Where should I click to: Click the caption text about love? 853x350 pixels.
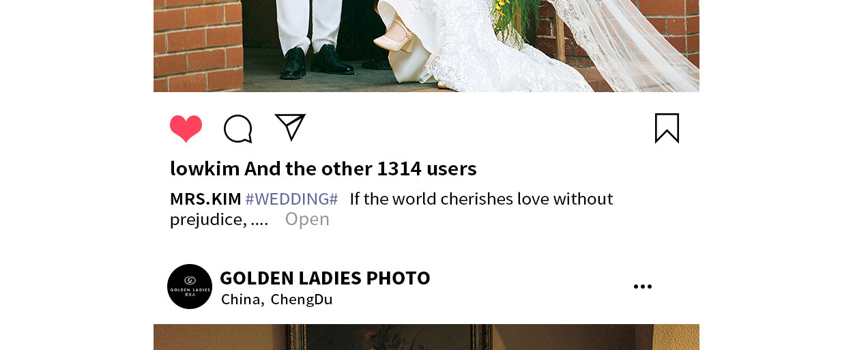coord(482,199)
